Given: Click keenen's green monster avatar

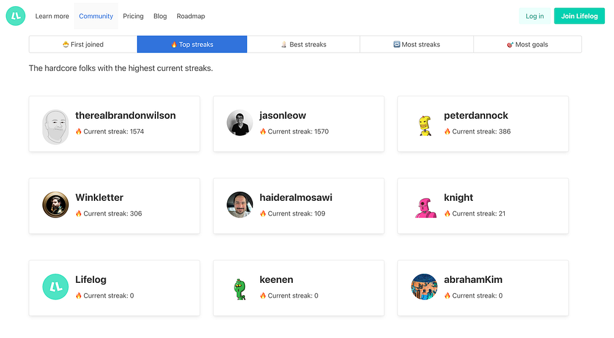Looking at the screenshot, I should 239,289.
